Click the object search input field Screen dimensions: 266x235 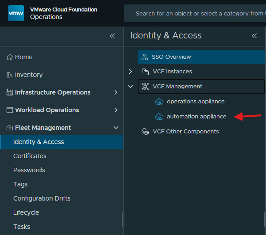tap(195, 13)
